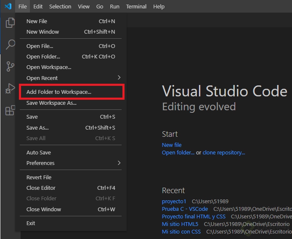Click the New file link
Viewport: 292px width, 239px height.
coord(172,145)
